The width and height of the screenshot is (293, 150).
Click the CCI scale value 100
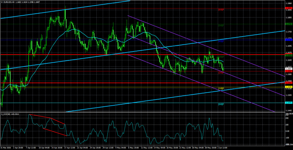coord(287,125)
